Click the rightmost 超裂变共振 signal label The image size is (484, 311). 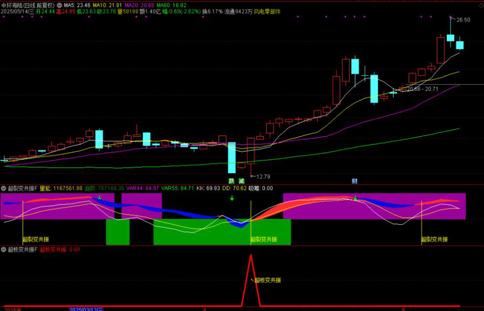(x=434, y=240)
